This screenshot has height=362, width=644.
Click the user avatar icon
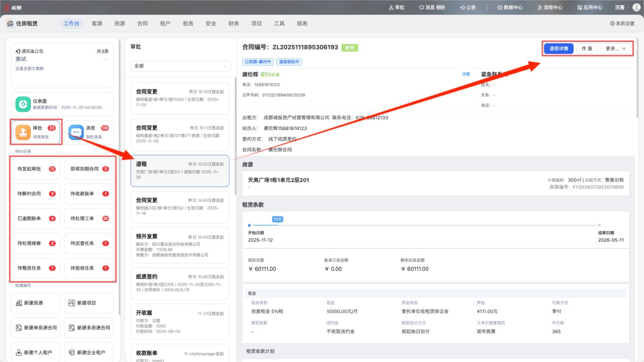point(636,8)
